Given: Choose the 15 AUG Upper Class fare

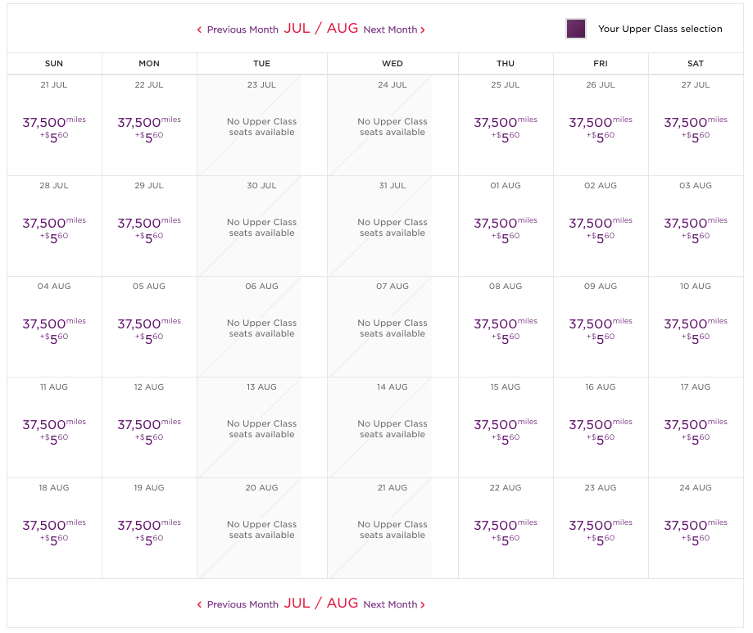Looking at the screenshot, I should [x=506, y=427].
